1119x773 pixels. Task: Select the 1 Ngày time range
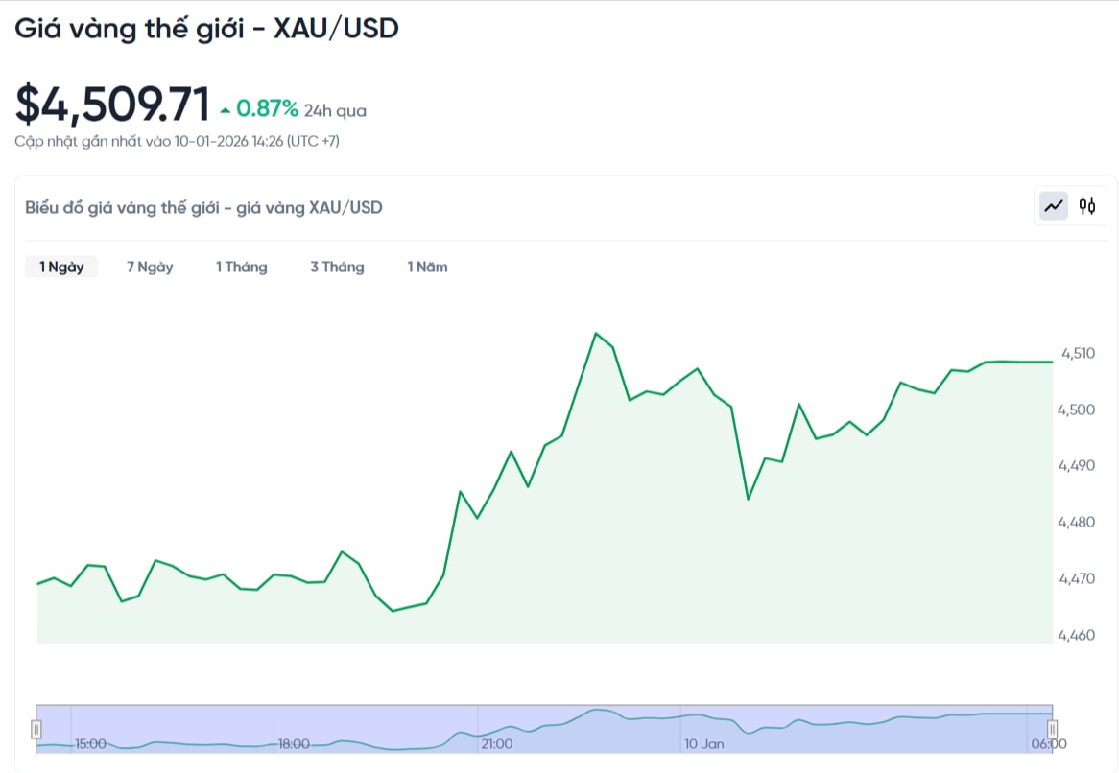pyautogui.click(x=61, y=268)
